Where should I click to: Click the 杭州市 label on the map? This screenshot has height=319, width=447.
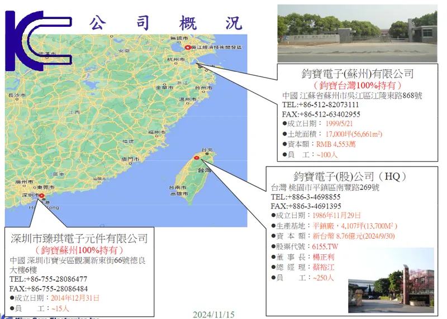click(x=175, y=60)
